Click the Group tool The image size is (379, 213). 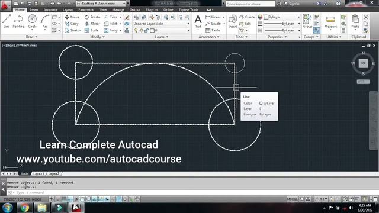tap(307, 21)
